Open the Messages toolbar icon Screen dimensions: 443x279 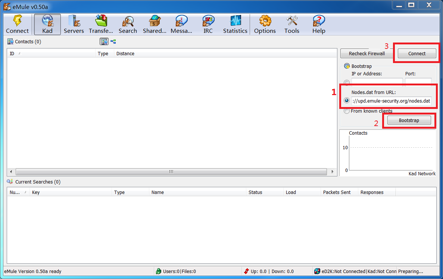tap(181, 25)
